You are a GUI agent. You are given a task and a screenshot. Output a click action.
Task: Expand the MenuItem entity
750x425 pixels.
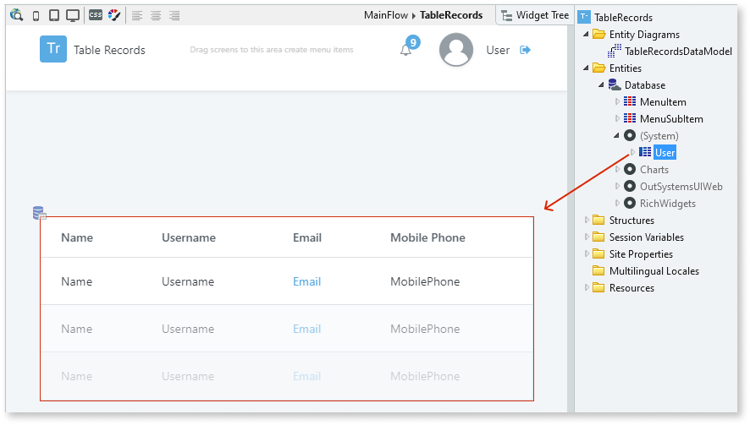tap(617, 102)
